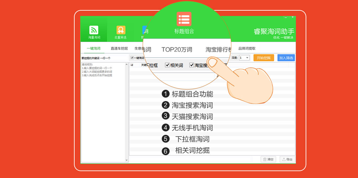Switch to the 一键淘词 tab
The image size is (358, 178).
click(94, 48)
